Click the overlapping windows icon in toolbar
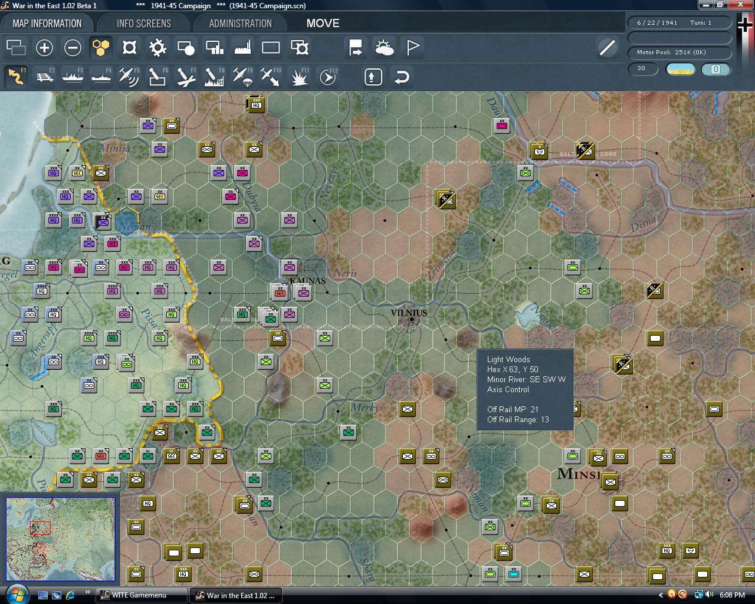 coord(16,47)
